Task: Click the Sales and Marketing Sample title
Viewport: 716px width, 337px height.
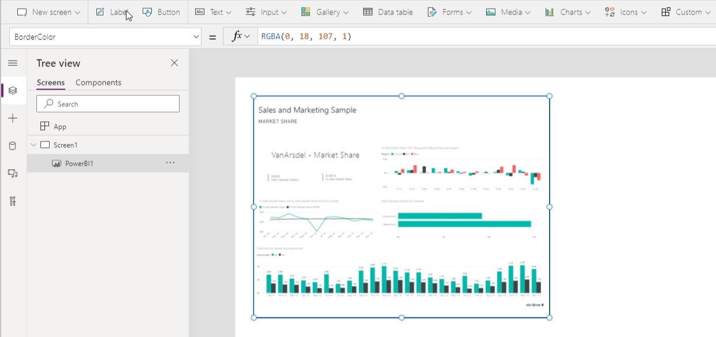Action: pos(307,110)
